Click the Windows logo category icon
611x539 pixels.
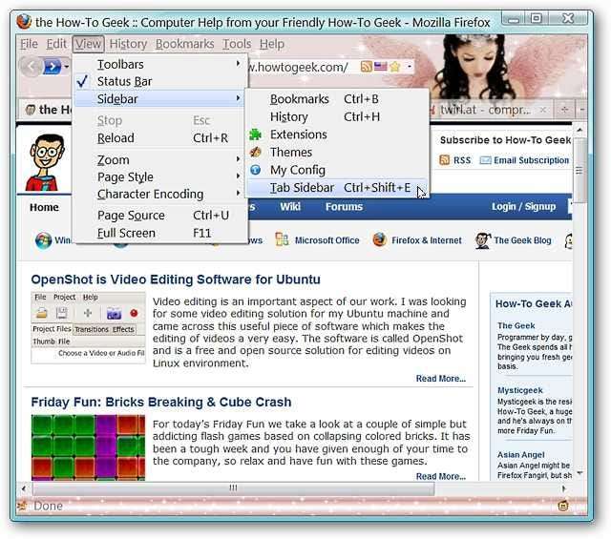point(43,240)
